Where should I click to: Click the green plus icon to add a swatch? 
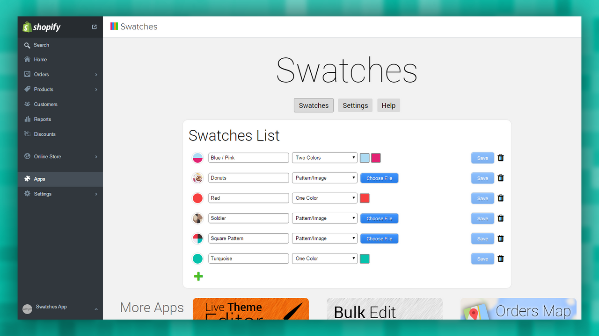pos(198,276)
